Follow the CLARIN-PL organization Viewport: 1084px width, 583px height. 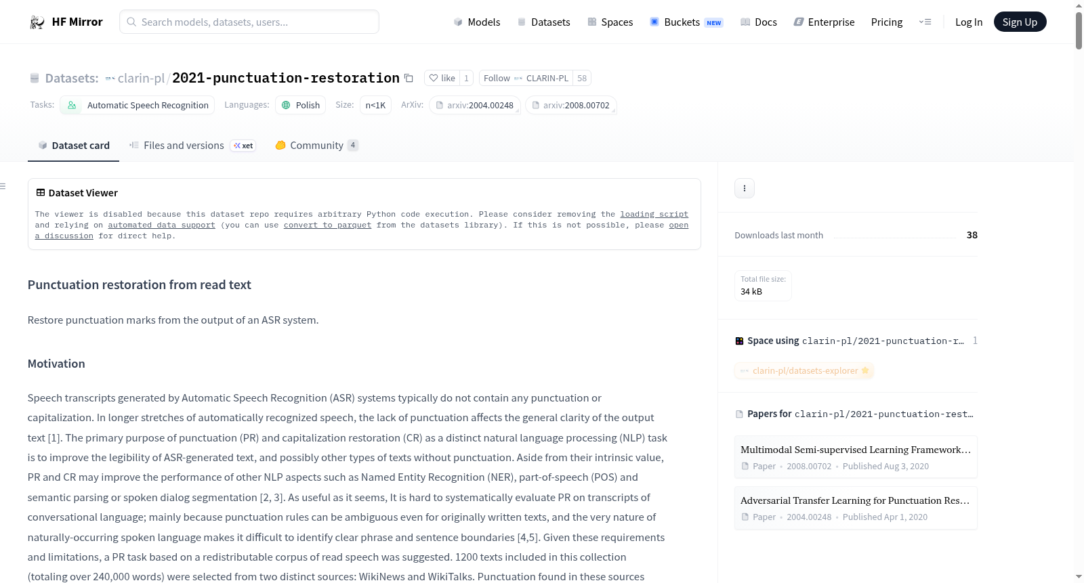(526, 78)
